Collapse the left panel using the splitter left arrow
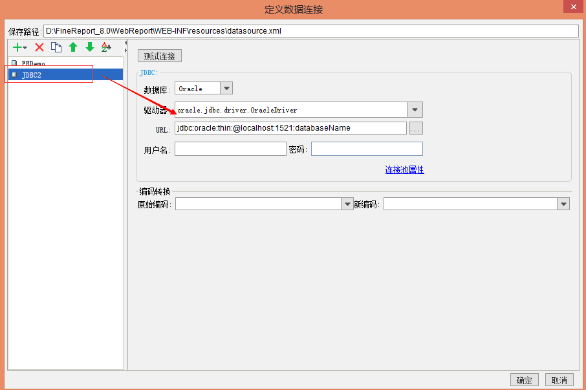 [125, 43]
